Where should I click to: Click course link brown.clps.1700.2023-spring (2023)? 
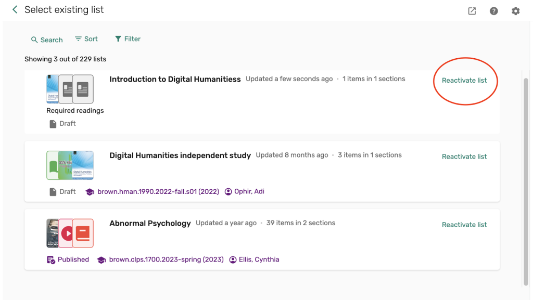point(166,259)
